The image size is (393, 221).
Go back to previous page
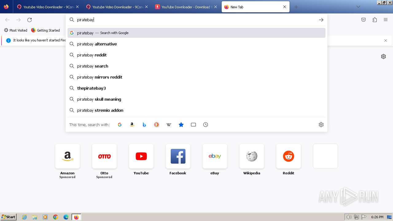click(x=7, y=20)
